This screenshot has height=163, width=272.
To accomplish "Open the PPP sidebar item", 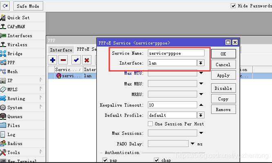I will pyautogui.click(x=11, y=63).
